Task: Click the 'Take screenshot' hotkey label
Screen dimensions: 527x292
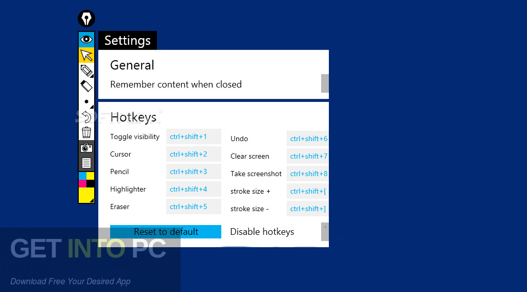Action: [256, 174]
